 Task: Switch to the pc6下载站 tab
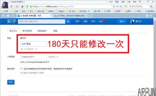pyautogui.click(x=71, y=16)
